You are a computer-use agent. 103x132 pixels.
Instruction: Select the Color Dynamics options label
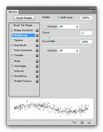pyautogui.click(x=23, y=50)
